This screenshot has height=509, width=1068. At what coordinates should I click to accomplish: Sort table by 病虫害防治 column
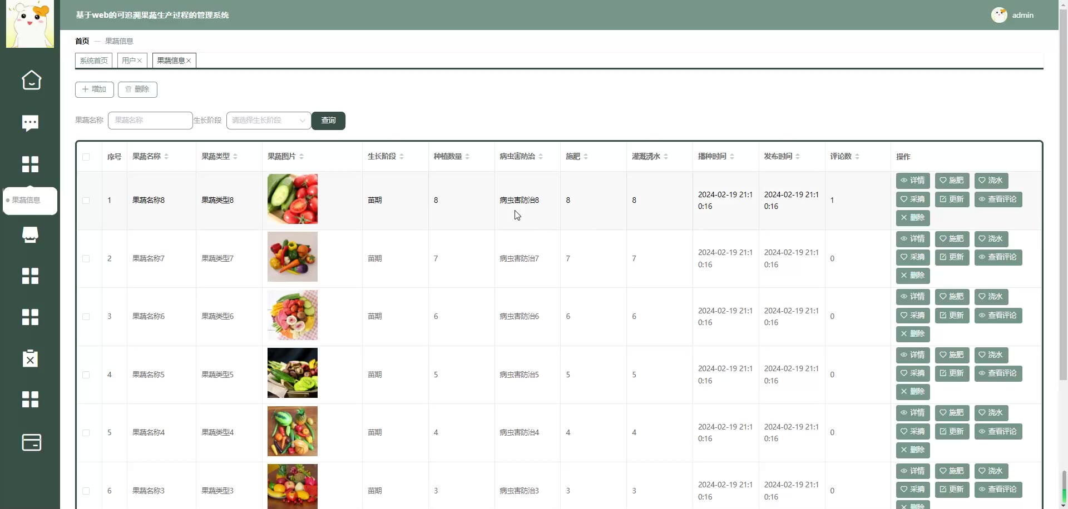click(541, 157)
